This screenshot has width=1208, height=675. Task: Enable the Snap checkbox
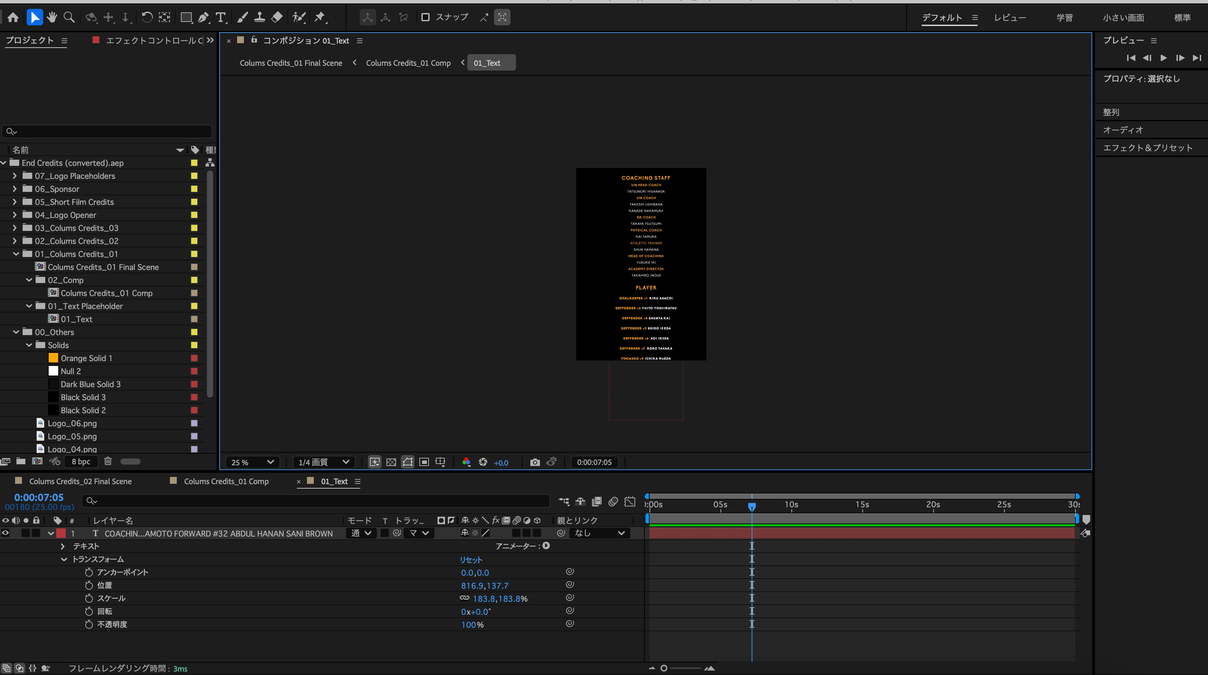(425, 17)
